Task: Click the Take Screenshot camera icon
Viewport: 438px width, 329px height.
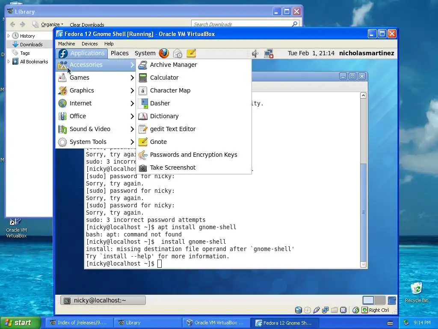Action: [x=143, y=168]
